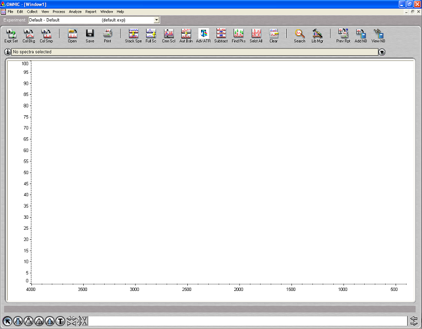Image resolution: width=422 pixels, height=329 pixels.
Task: Click Collect Sample (Col Smp) icon
Action: (46, 35)
